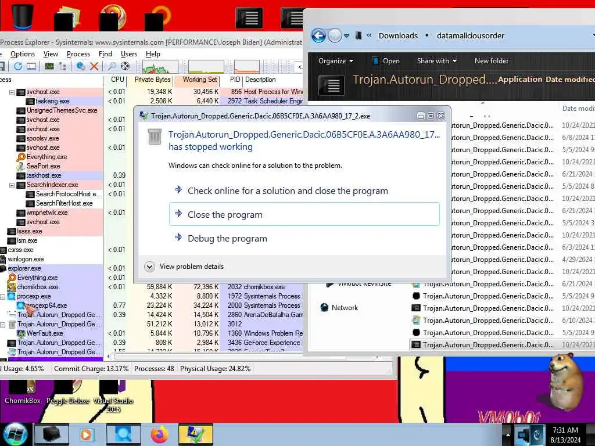
Task: Sort by the PID column header
Action: click(x=235, y=80)
